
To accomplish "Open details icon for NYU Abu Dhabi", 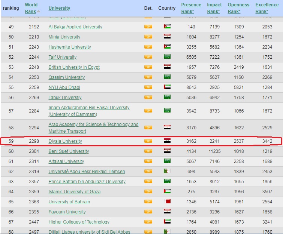I will point(148,87).
